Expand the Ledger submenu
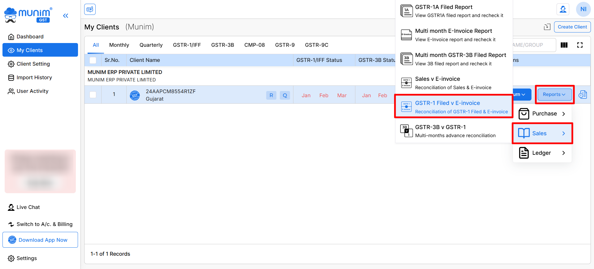 tap(542, 153)
